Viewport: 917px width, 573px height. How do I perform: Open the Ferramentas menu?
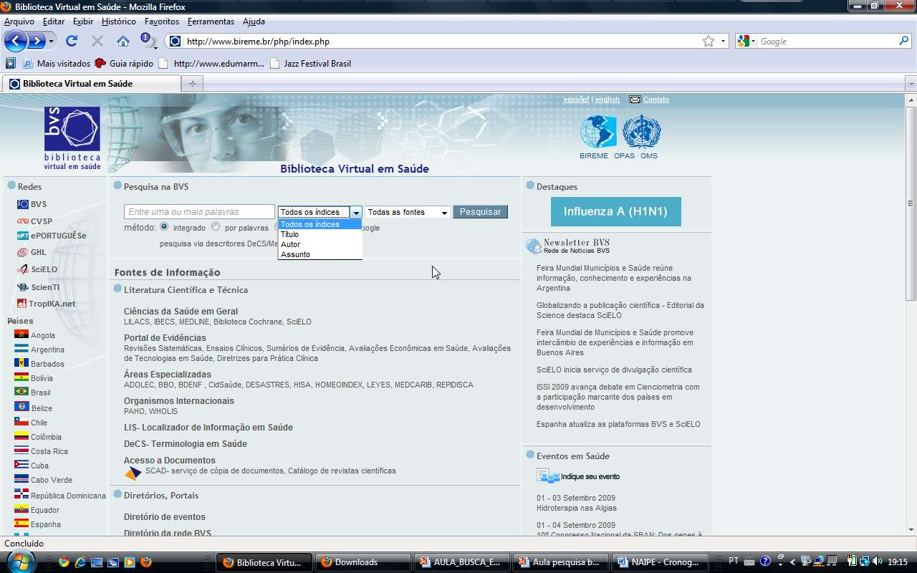[211, 21]
